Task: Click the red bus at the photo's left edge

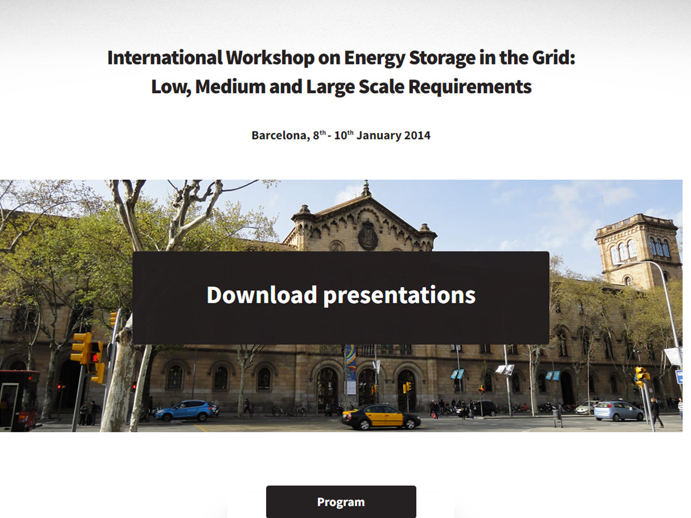Action: coord(19,399)
